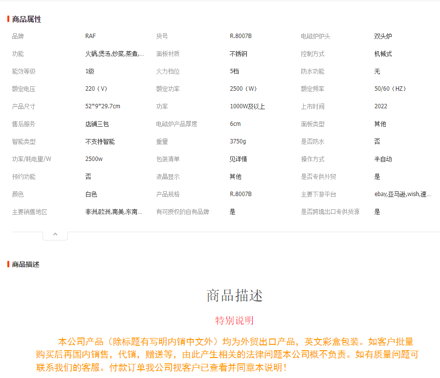This screenshot has width=440, height=378.
Task: Click the 包装清单 value 见详情
Action: pos(239,159)
